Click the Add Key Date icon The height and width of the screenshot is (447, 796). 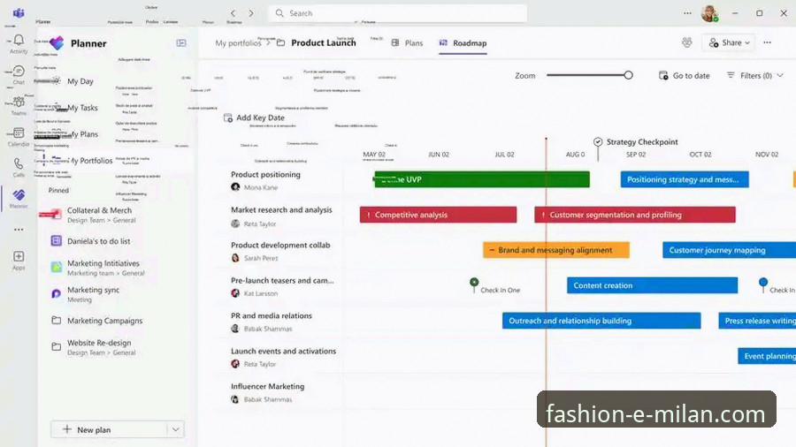pyautogui.click(x=228, y=117)
